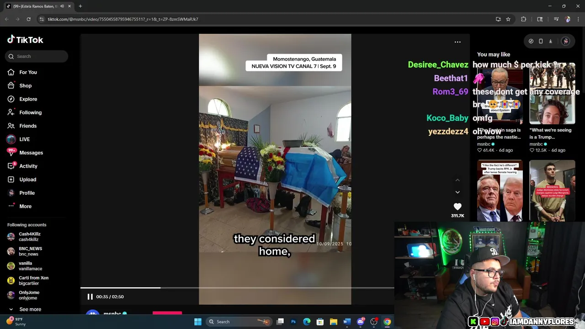Image resolution: width=585 pixels, height=329 pixels.
Task: Pause the video with the pause button
Action: click(90, 297)
